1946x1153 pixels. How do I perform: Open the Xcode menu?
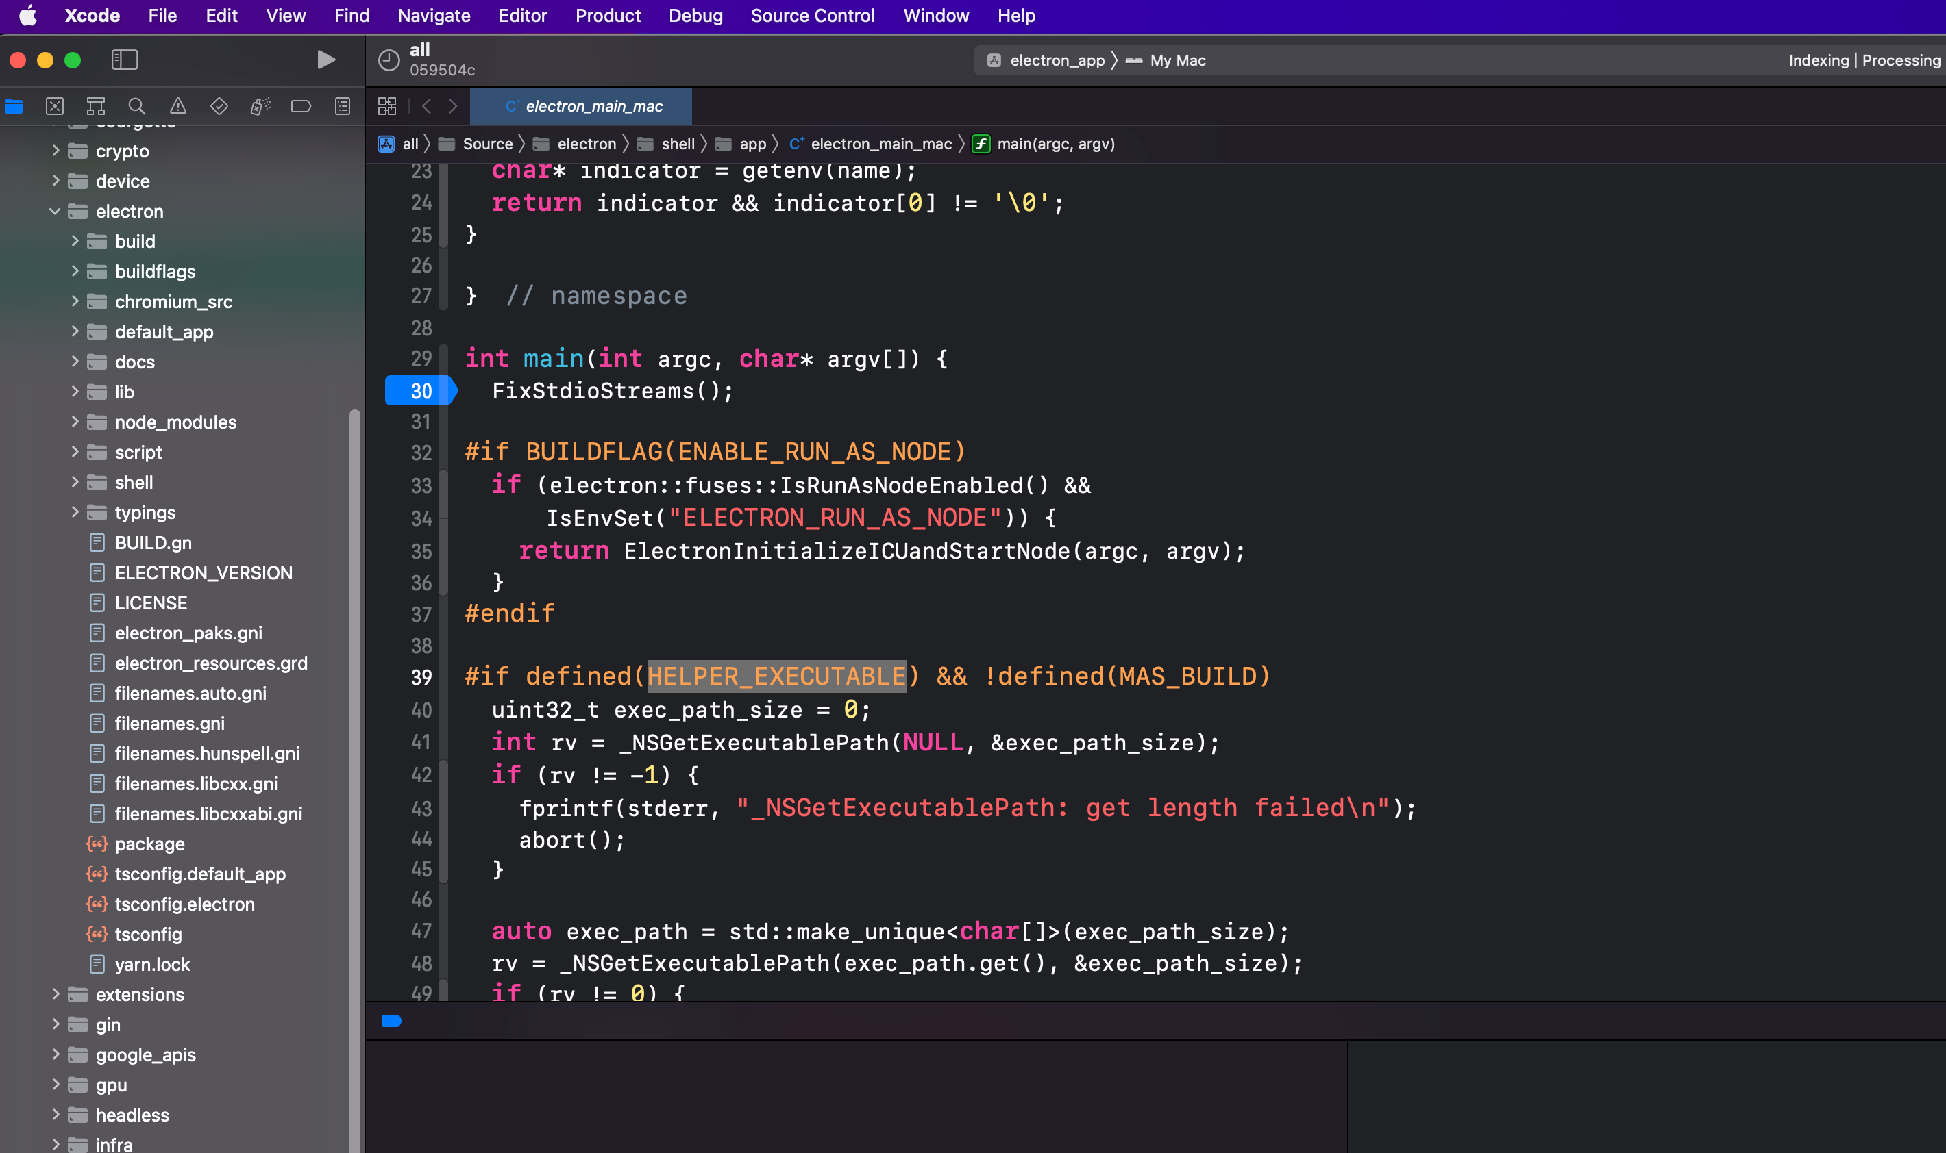point(92,16)
